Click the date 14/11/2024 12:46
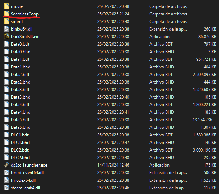 (113, 165)
